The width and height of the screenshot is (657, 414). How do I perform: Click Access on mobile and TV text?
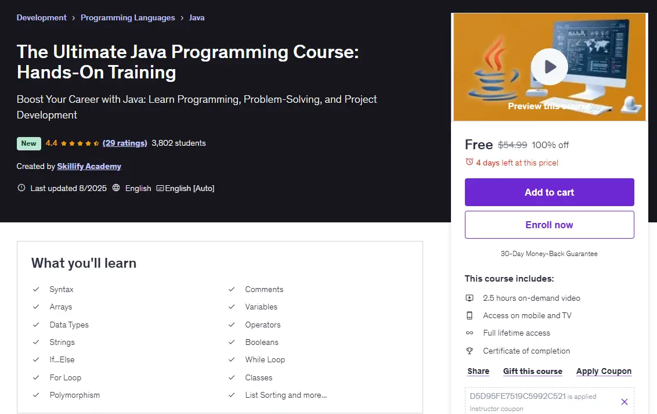click(527, 315)
